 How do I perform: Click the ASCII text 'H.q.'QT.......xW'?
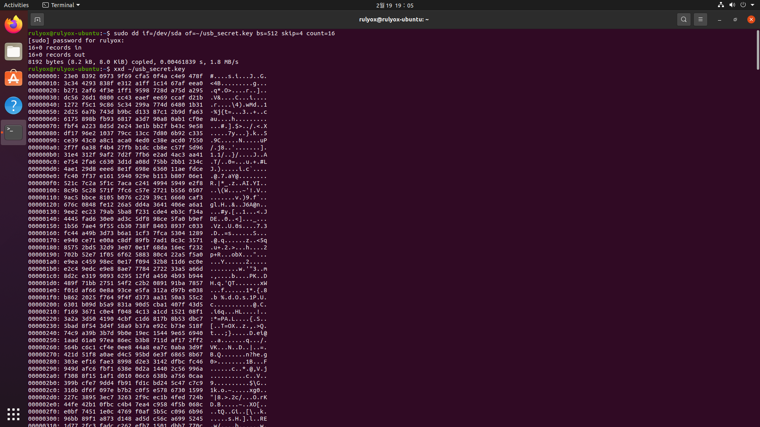click(x=238, y=283)
